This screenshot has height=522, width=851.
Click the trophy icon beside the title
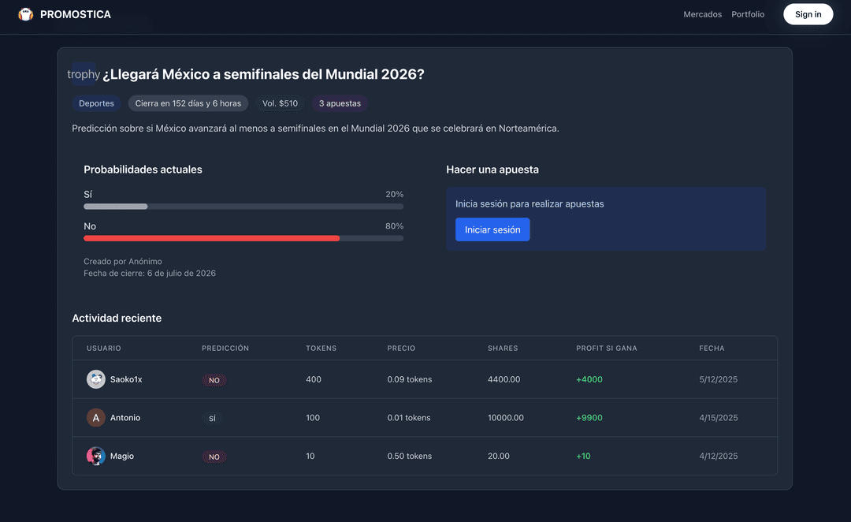tap(84, 74)
